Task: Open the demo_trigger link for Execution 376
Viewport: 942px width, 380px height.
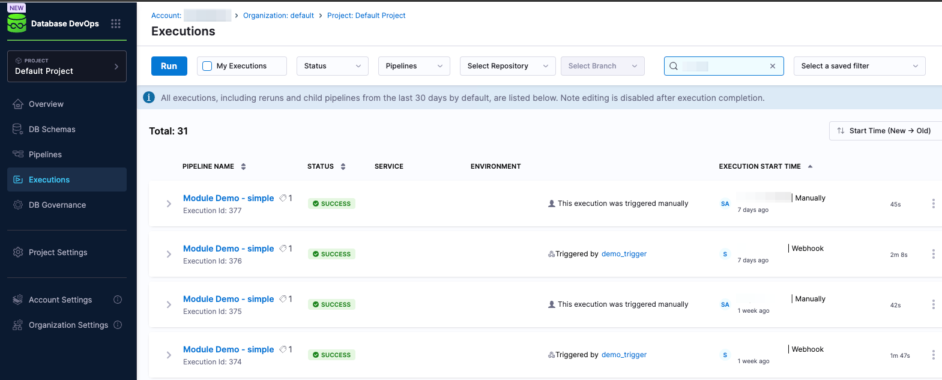Action: pyautogui.click(x=624, y=254)
